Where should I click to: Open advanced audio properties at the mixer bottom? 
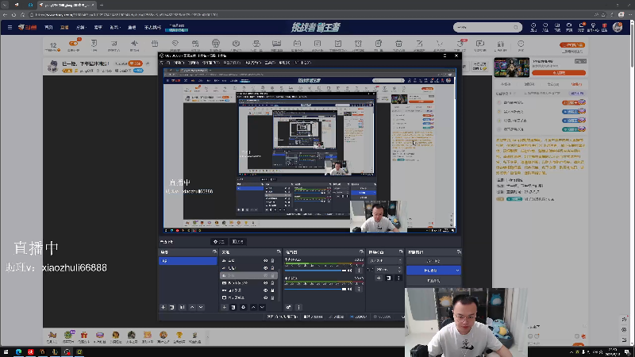(x=288, y=307)
